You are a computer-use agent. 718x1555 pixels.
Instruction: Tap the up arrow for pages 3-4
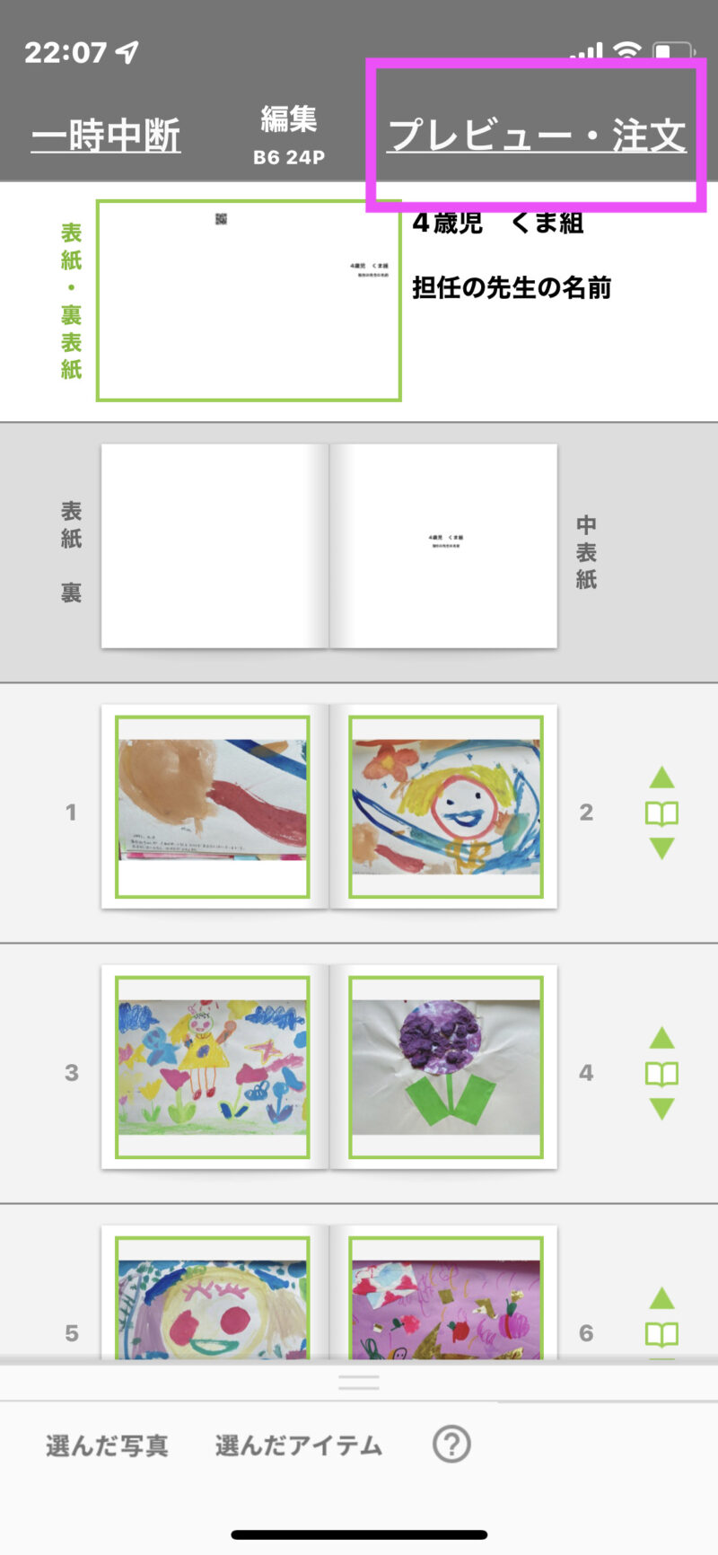(x=661, y=1038)
